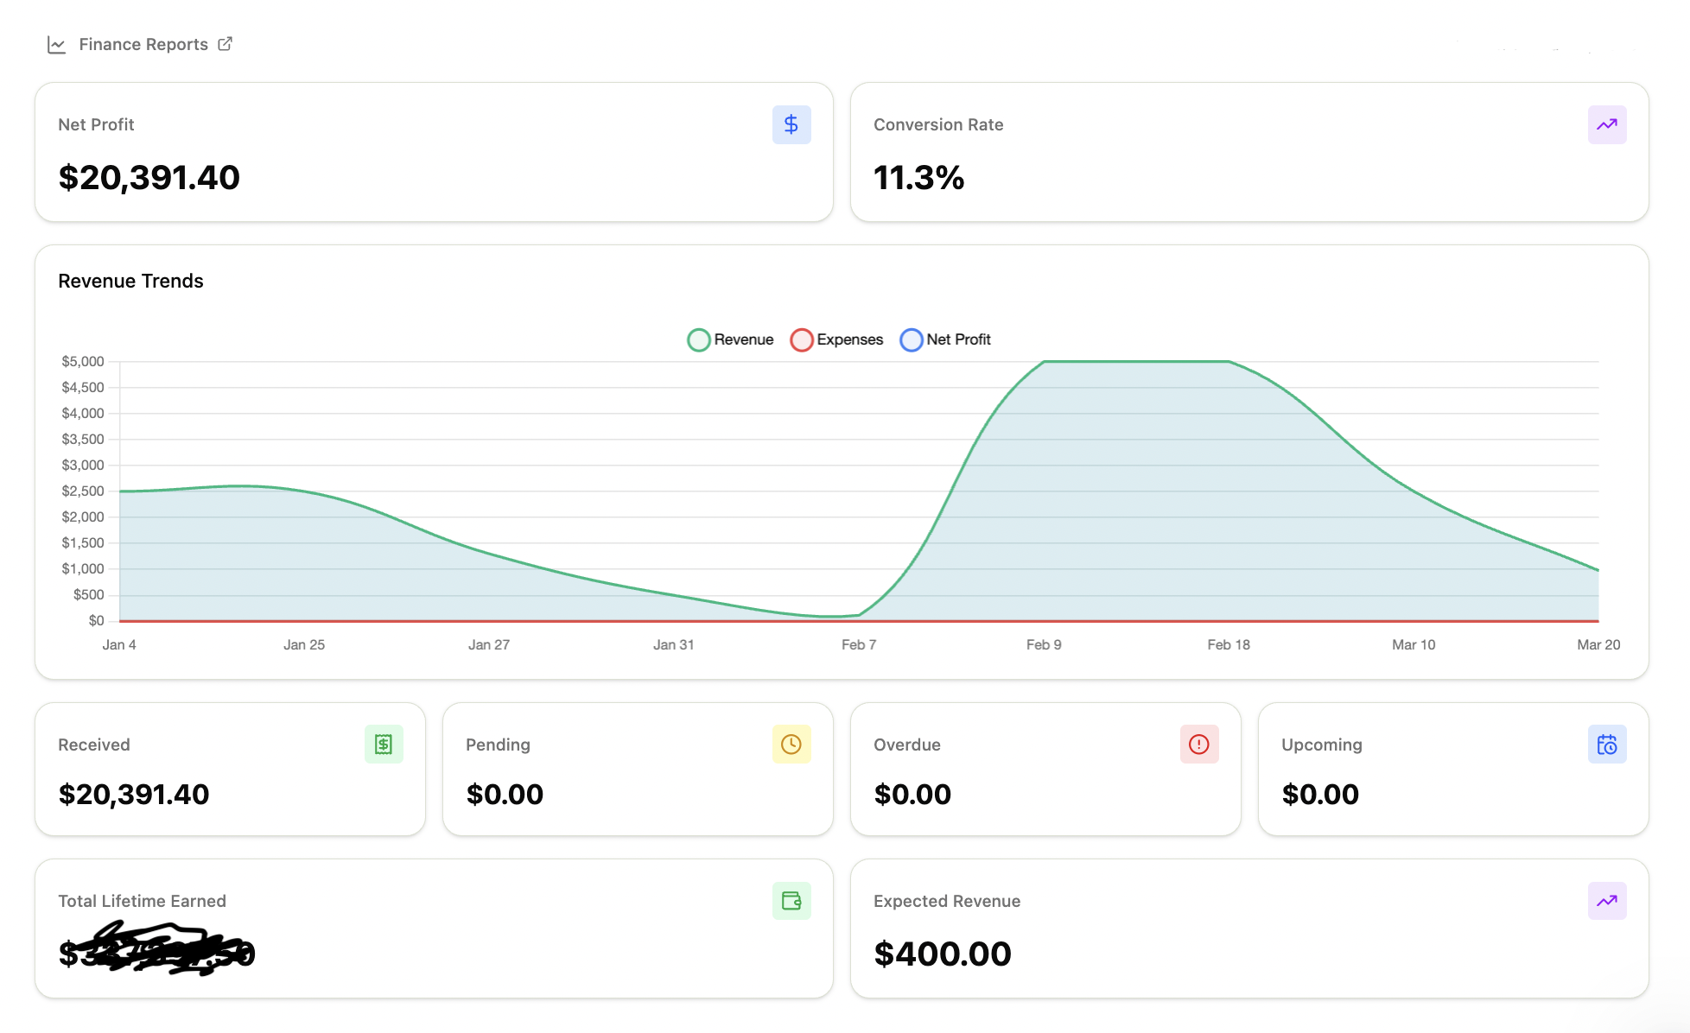Image resolution: width=1690 pixels, height=1033 pixels.
Task: Toggle the Expenses series in legend
Action: [x=849, y=339]
